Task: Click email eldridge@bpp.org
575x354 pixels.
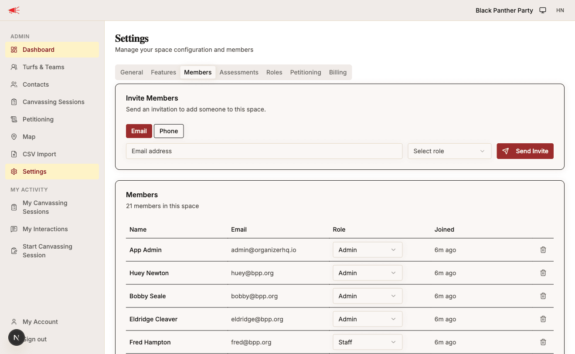Action: pyautogui.click(x=257, y=319)
